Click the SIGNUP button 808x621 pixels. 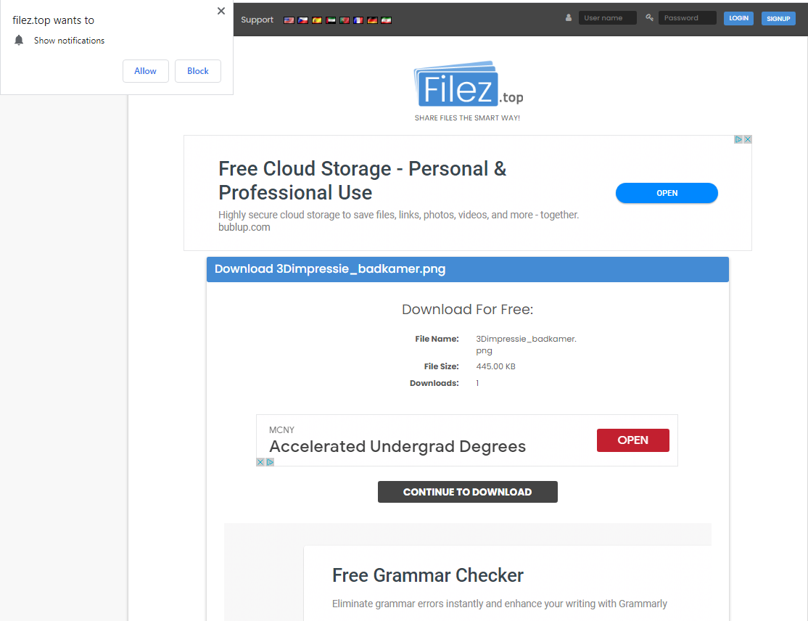(778, 19)
